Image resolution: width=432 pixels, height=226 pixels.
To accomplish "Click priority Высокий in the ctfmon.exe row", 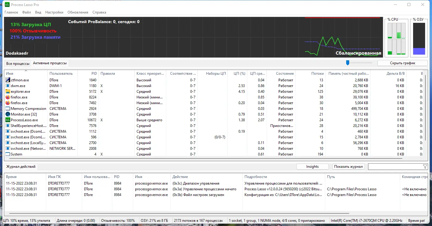I will (144, 80).
